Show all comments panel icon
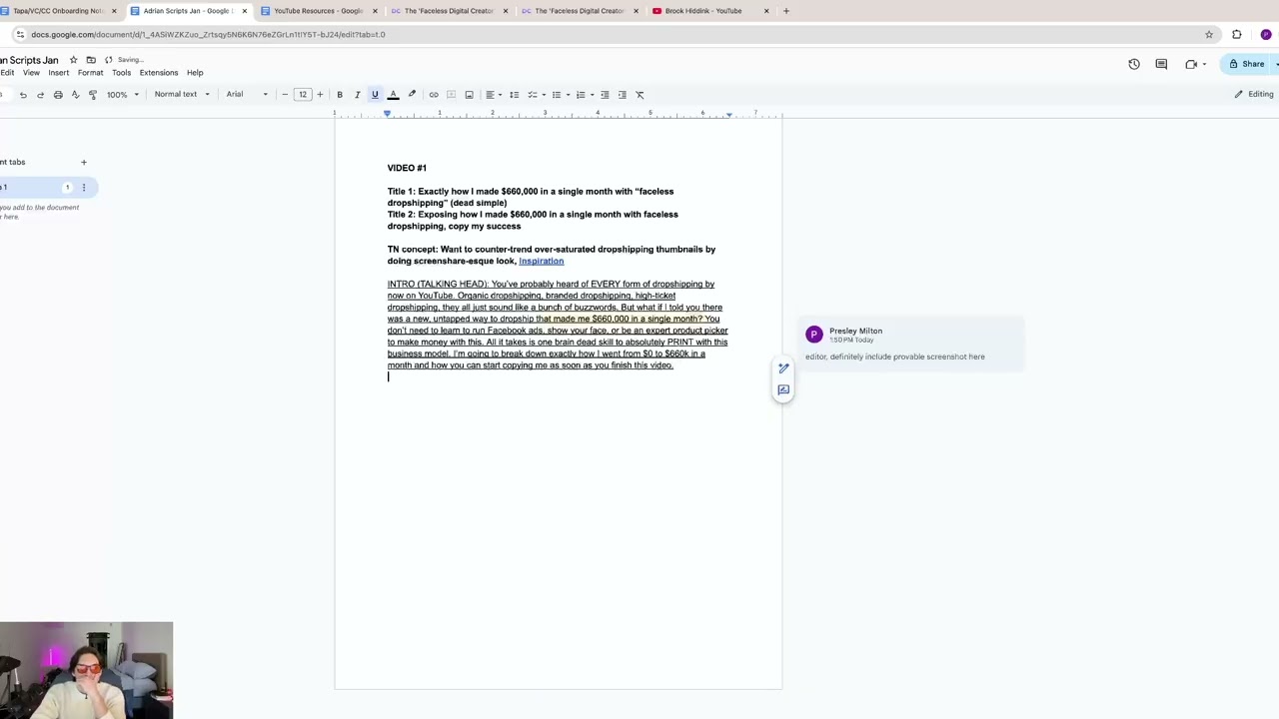The image size is (1279, 719). (x=1161, y=64)
